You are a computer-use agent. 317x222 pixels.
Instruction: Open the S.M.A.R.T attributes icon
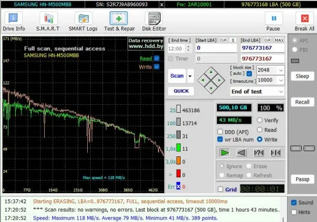click(48, 18)
